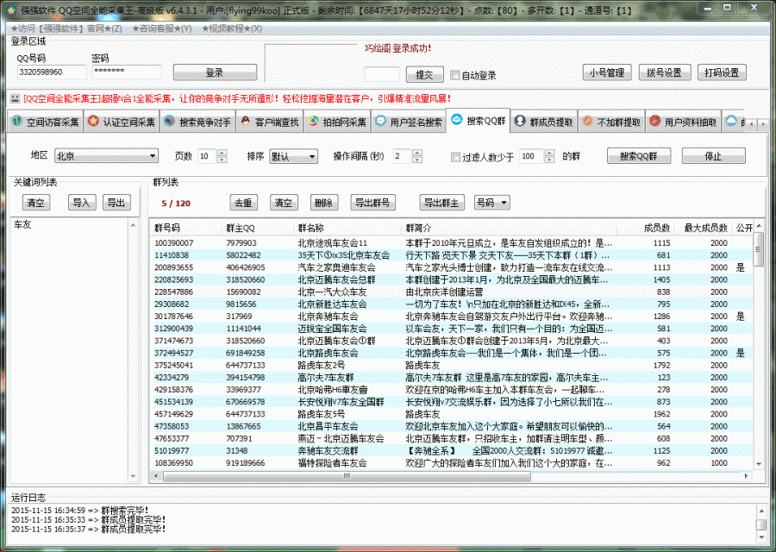Click the horizontal scrollbar of group list
This screenshot has height=552, width=776.
(347, 476)
